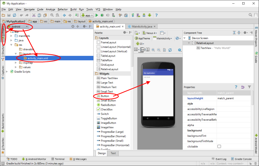259x166 pixels.
Task: Open the Nexus 4 device dropdown
Action: click(x=150, y=33)
